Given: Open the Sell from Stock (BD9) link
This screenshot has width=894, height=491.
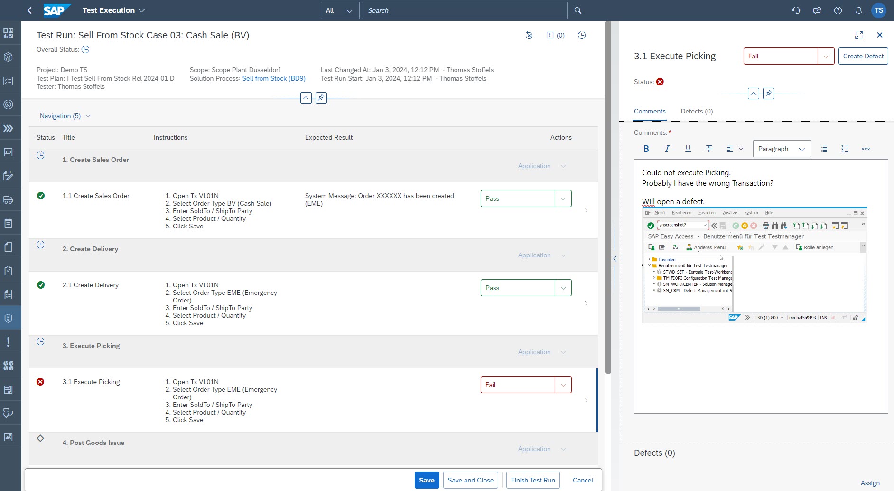Looking at the screenshot, I should 273,78.
